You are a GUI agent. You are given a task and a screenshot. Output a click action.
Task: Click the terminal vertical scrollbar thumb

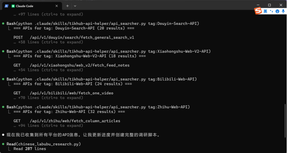coord(285,121)
